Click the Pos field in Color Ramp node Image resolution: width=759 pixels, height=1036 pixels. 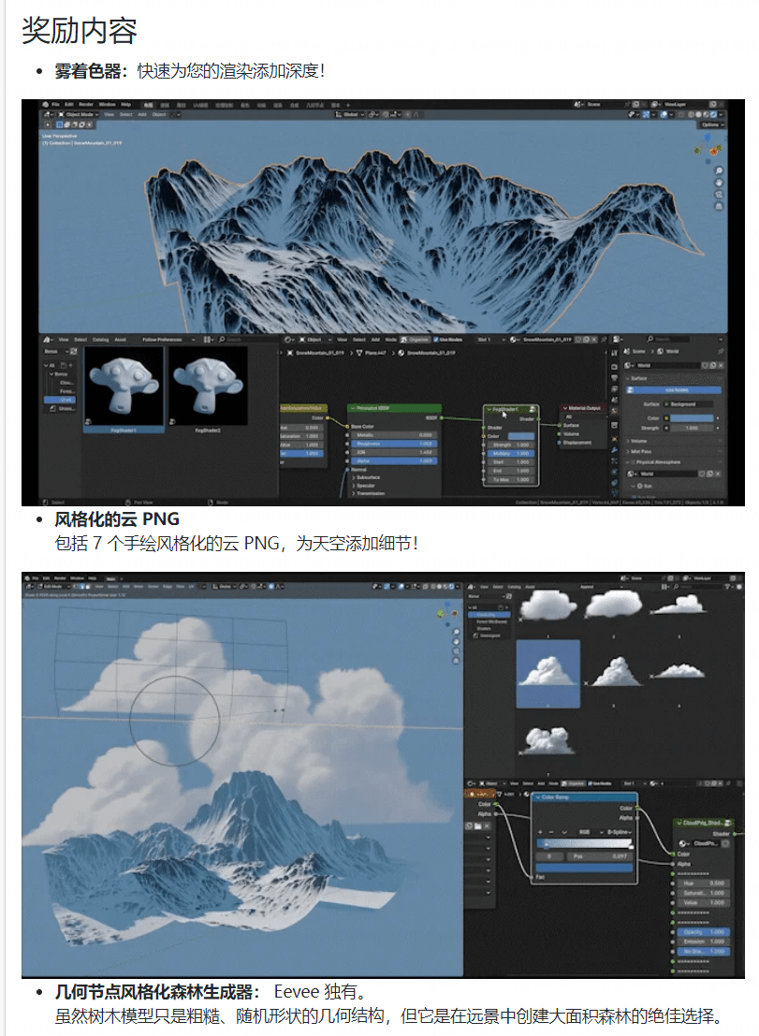(x=601, y=856)
